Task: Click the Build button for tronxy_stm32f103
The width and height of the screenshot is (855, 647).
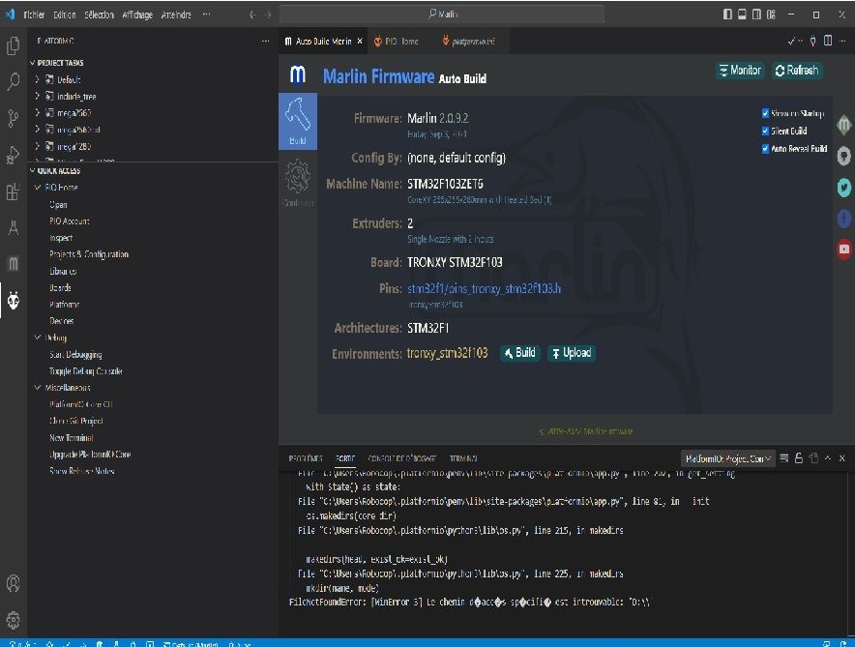Action: (519, 353)
